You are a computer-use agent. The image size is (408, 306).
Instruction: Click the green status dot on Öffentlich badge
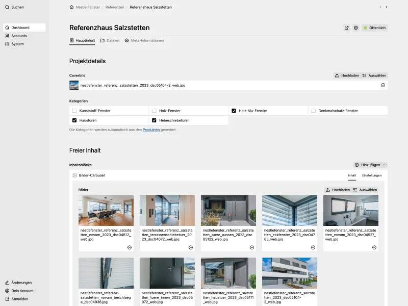(366, 28)
